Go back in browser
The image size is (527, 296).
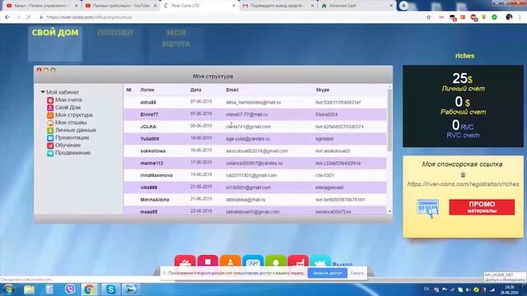coord(7,17)
